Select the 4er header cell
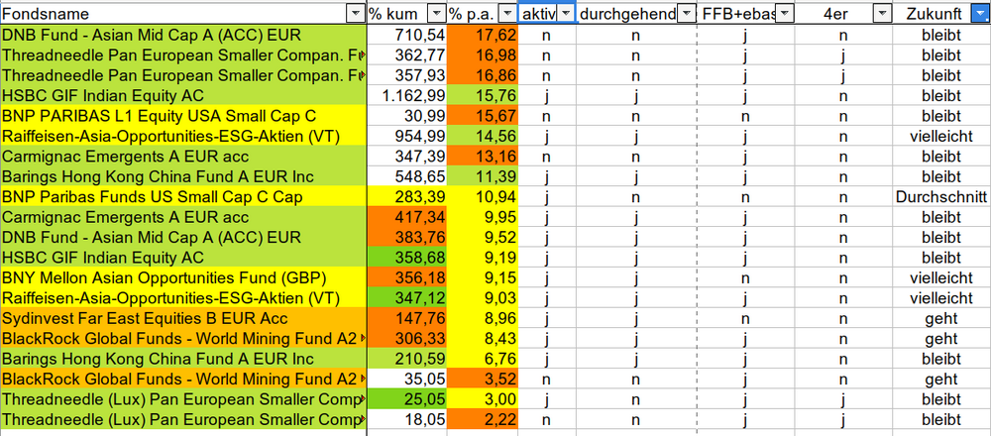Image resolution: width=991 pixels, height=436 pixels. [x=843, y=13]
